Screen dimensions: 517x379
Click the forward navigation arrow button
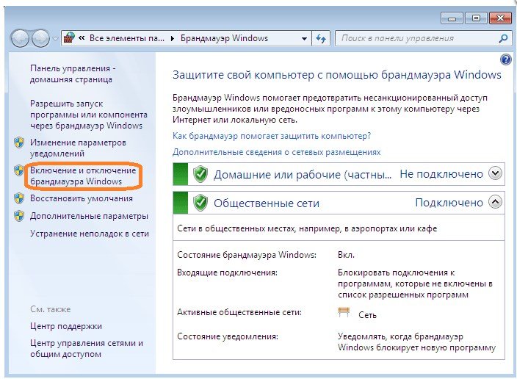(40, 37)
